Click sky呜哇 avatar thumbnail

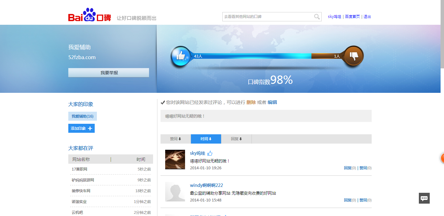coord(175,159)
